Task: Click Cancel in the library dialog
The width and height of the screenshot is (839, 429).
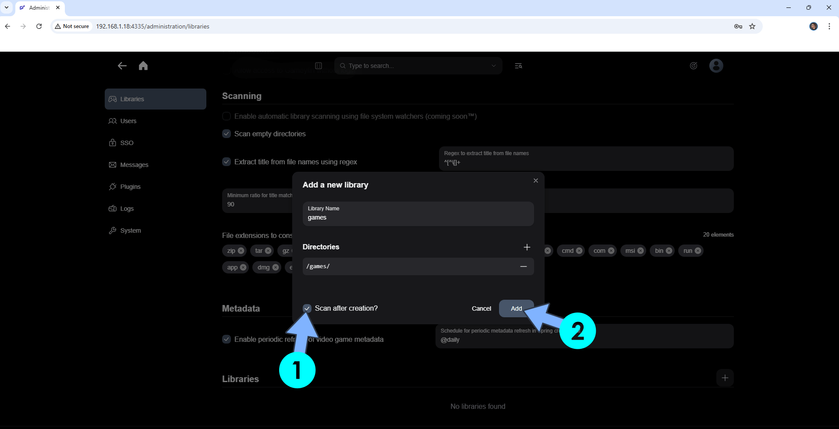Action: click(481, 308)
